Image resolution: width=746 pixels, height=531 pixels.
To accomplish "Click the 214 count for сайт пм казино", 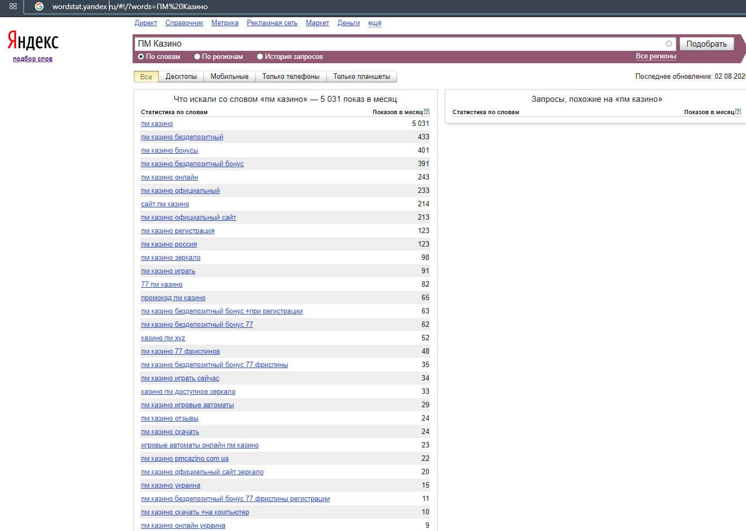I will tap(423, 204).
